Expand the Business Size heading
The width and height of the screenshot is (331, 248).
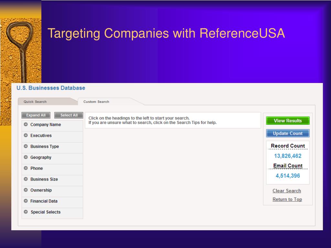coord(52,181)
